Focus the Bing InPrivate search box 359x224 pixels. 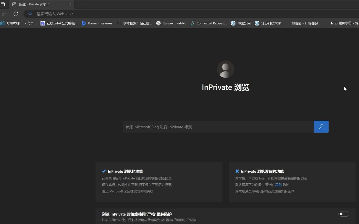coord(218,127)
